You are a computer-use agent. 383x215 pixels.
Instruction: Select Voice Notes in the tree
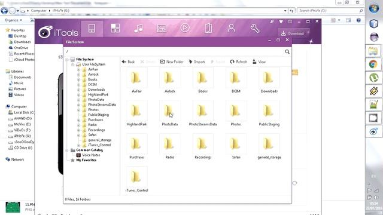pyautogui.click(x=91, y=155)
